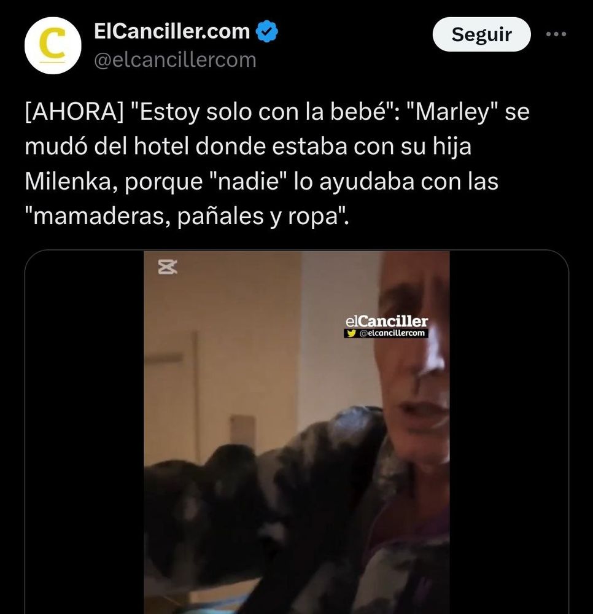
Task: Click the CapCut logo watermark on video
Action: [x=168, y=266]
